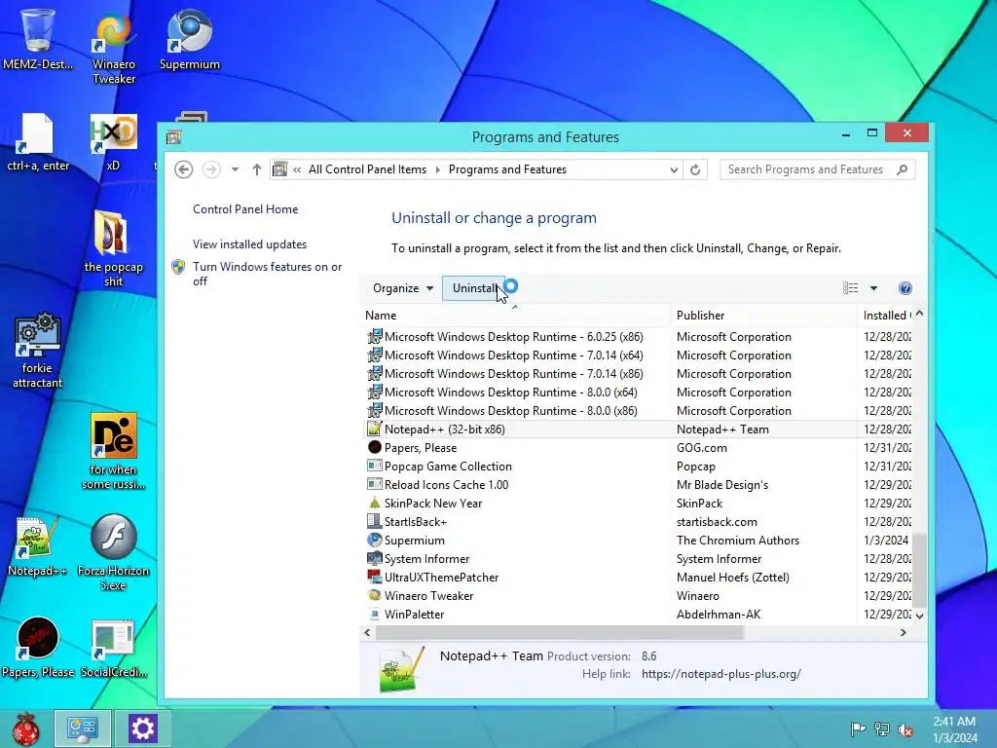This screenshot has width=997, height=748.
Task: Click the Forward navigation arrow
Action: [211, 169]
